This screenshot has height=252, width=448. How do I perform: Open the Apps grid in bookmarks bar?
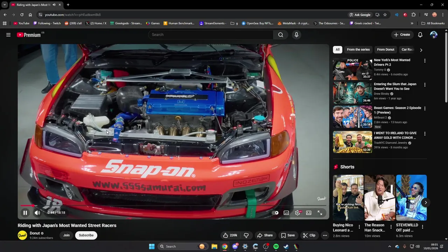[5, 23]
